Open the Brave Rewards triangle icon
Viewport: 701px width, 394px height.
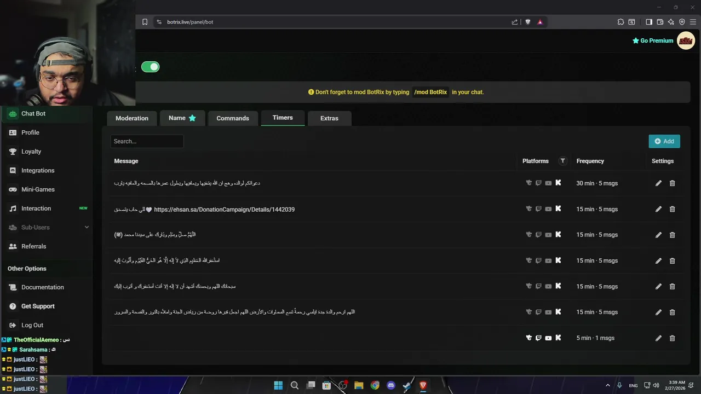tap(540, 22)
